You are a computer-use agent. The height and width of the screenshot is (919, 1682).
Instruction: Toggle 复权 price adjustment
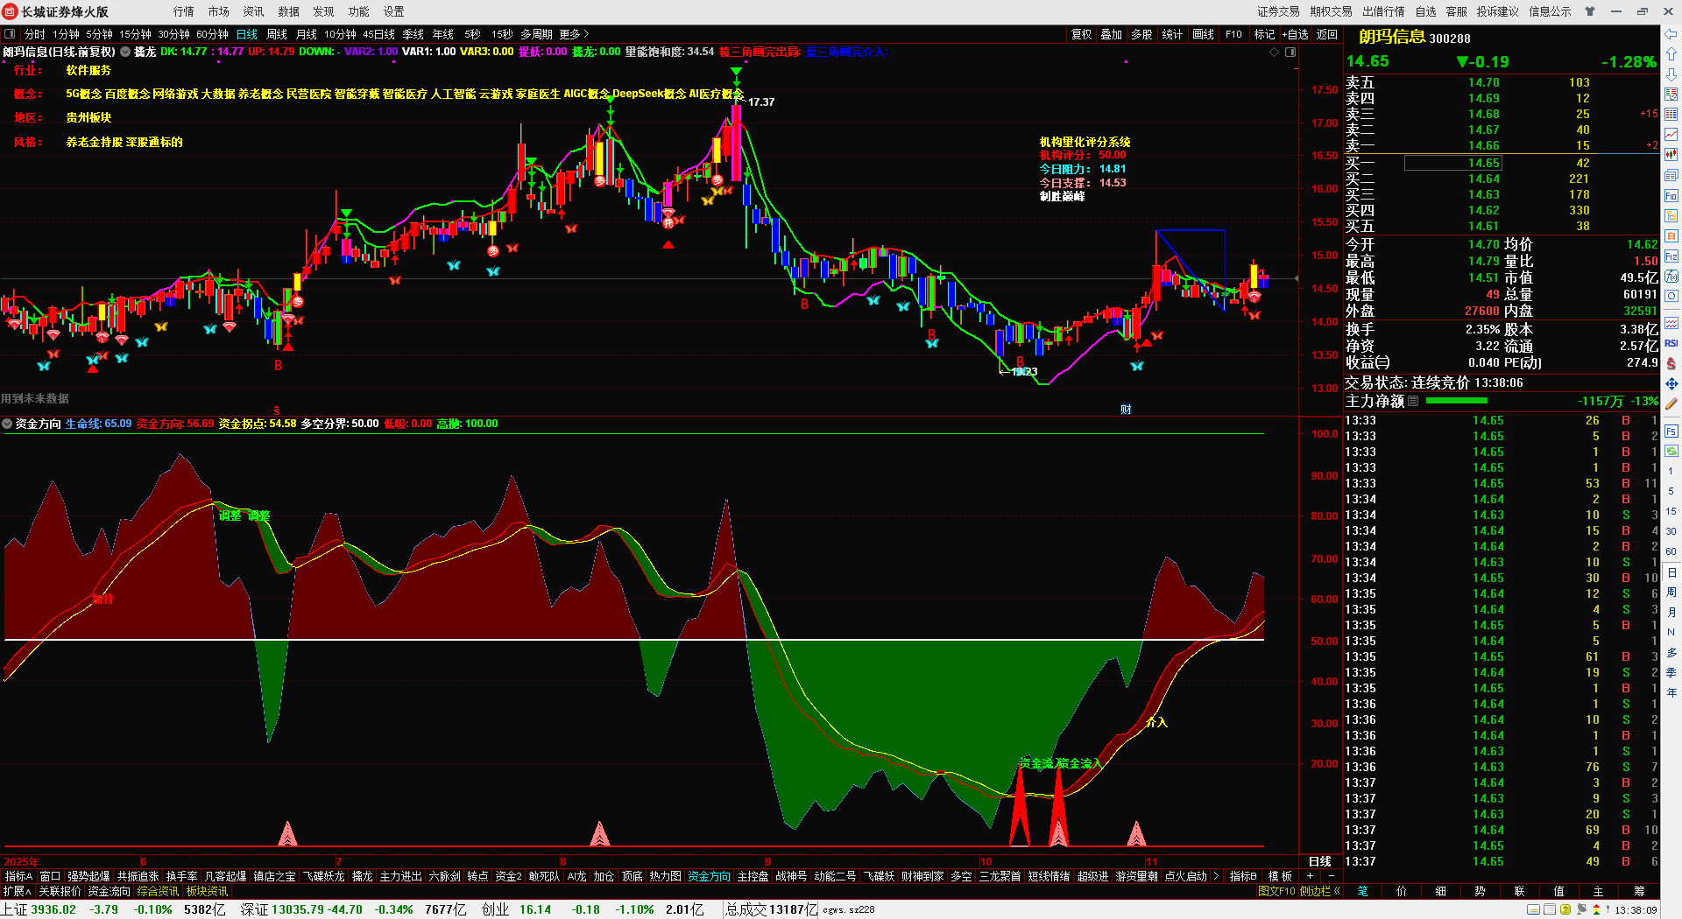click(x=1082, y=34)
